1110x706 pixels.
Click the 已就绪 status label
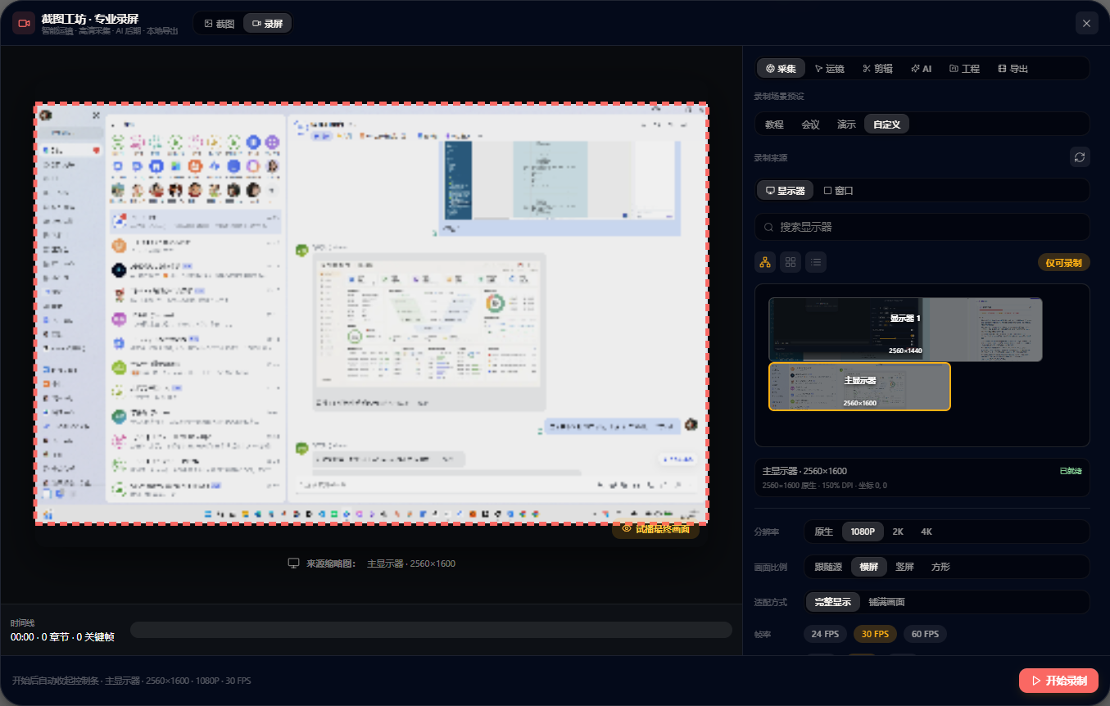[x=1070, y=471]
